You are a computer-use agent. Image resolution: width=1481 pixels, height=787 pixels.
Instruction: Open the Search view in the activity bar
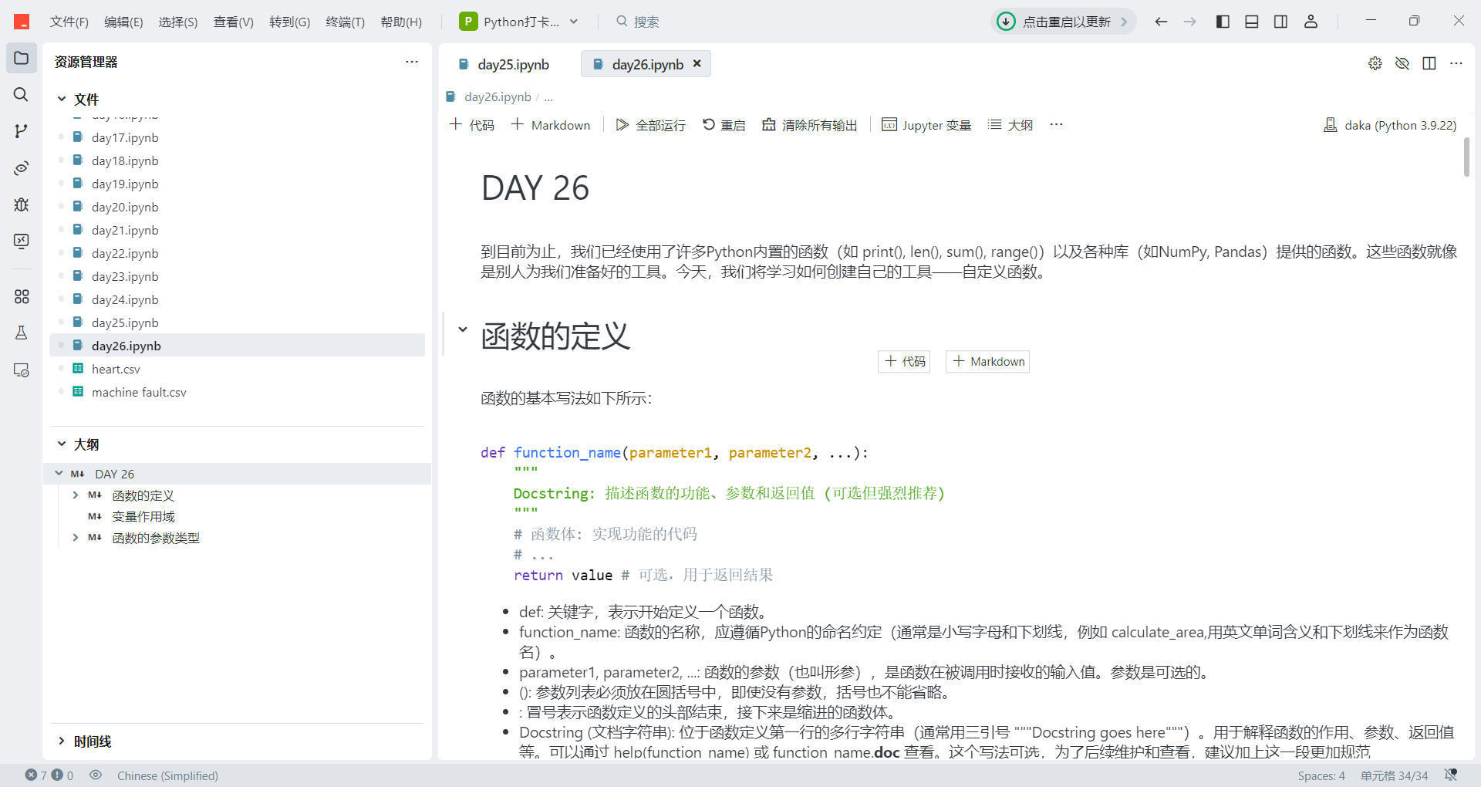click(x=21, y=95)
